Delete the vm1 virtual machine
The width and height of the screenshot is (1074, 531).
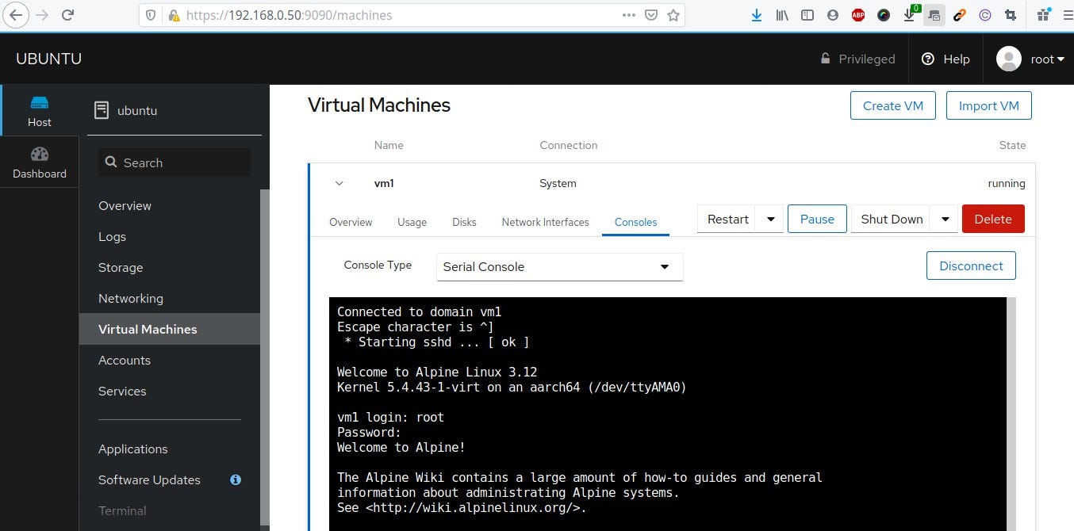pos(992,220)
